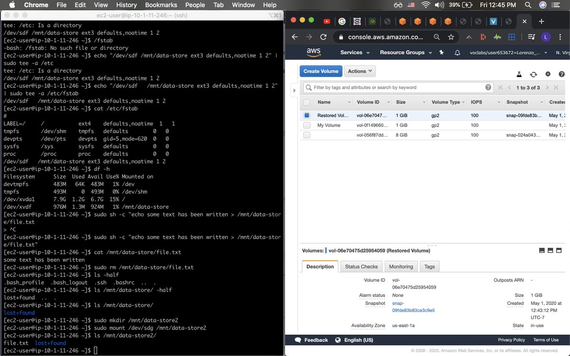Open the Resource Groups dropdown
This screenshot has height=356, width=570.
pos(406,52)
